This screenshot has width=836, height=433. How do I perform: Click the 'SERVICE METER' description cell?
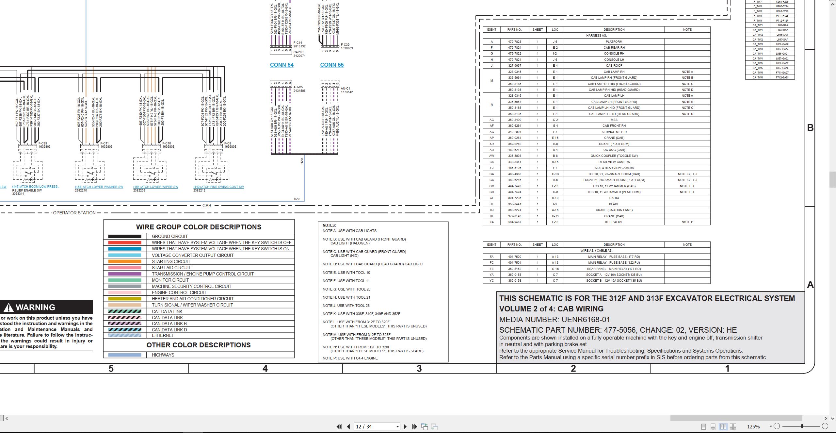pyautogui.click(x=614, y=132)
